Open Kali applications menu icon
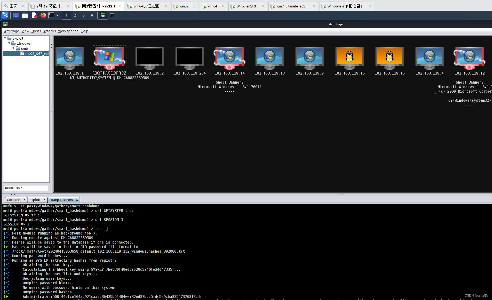 click(5, 15)
